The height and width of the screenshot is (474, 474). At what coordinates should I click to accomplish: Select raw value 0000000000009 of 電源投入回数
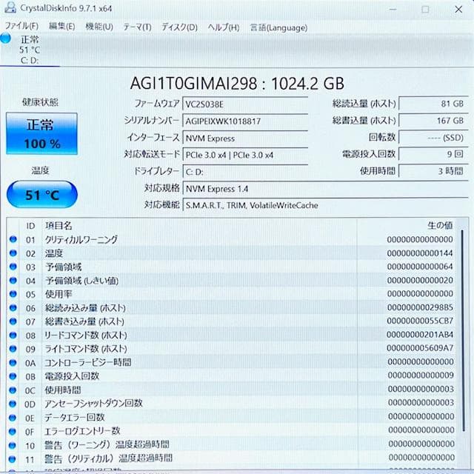pyautogui.click(x=421, y=375)
